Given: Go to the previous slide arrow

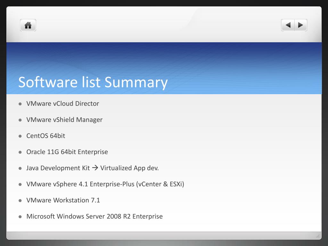Looking at the screenshot, I should 288,25.
